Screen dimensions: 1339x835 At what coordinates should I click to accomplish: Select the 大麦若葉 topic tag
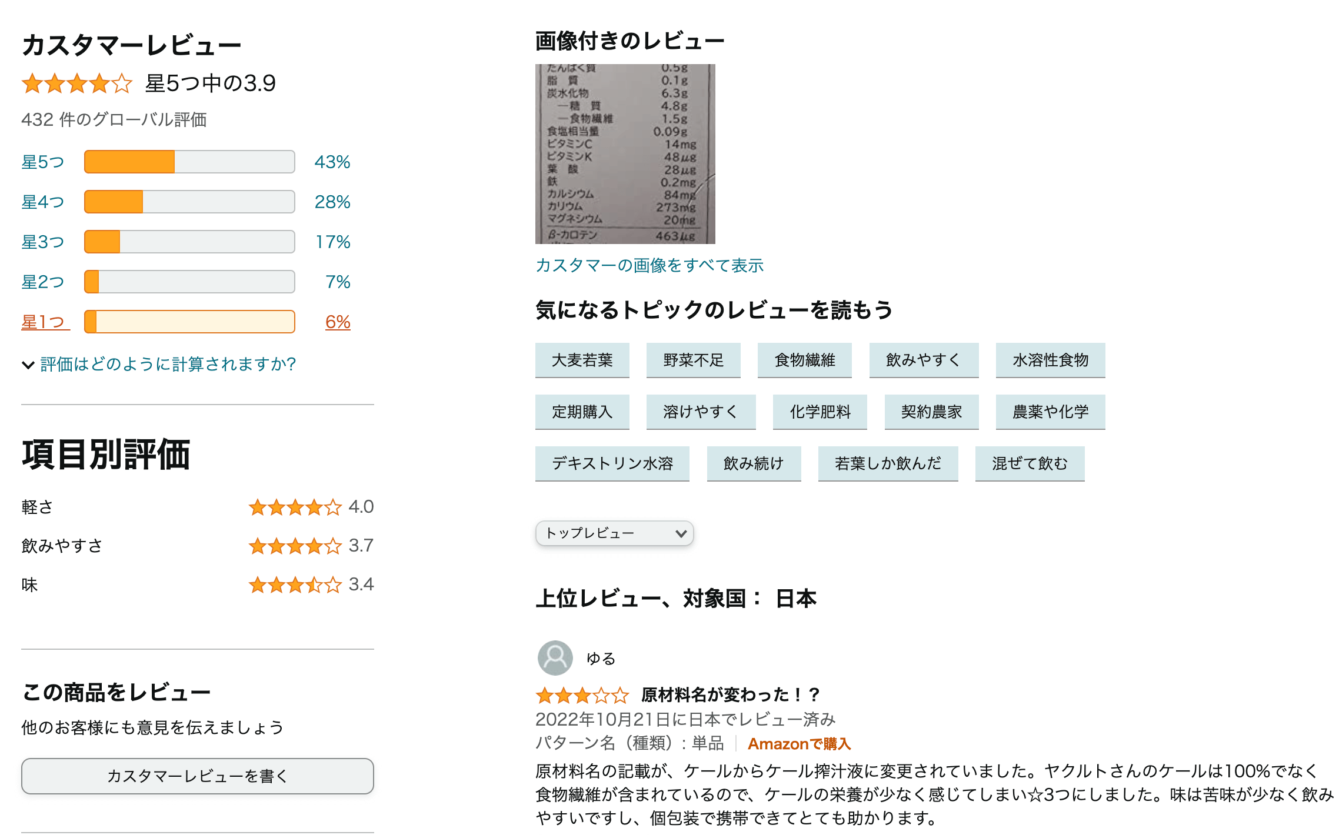coord(582,360)
